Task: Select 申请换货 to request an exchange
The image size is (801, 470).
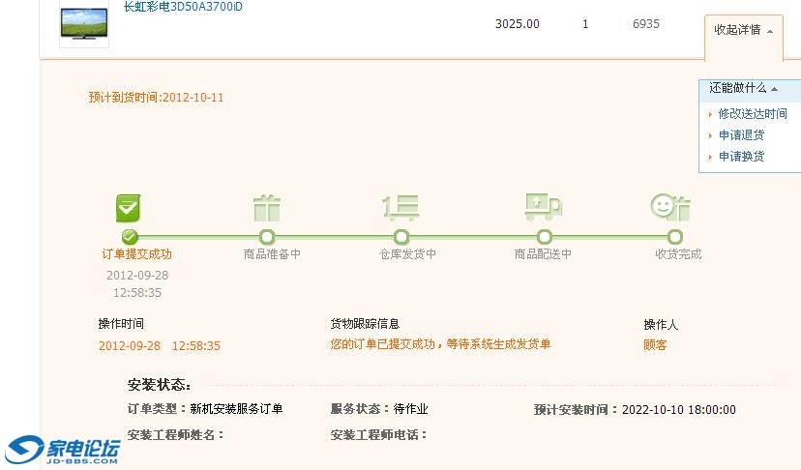Action: pos(741,157)
